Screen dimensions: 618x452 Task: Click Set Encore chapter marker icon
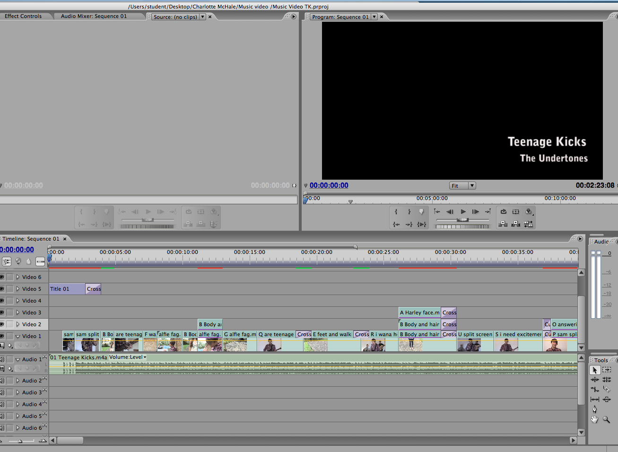pyautogui.click(x=18, y=261)
